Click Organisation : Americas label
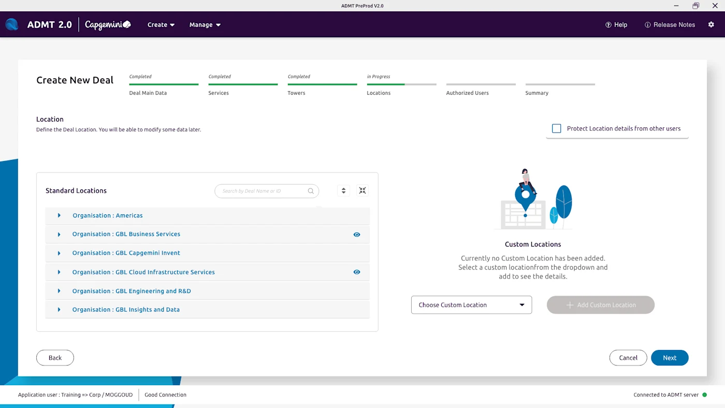This screenshot has height=408, width=725. click(x=108, y=215)
